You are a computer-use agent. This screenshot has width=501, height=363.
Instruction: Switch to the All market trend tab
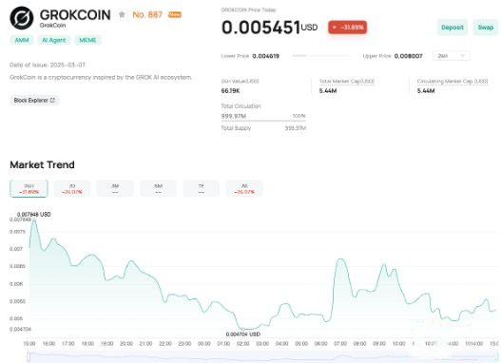(244, 189)
